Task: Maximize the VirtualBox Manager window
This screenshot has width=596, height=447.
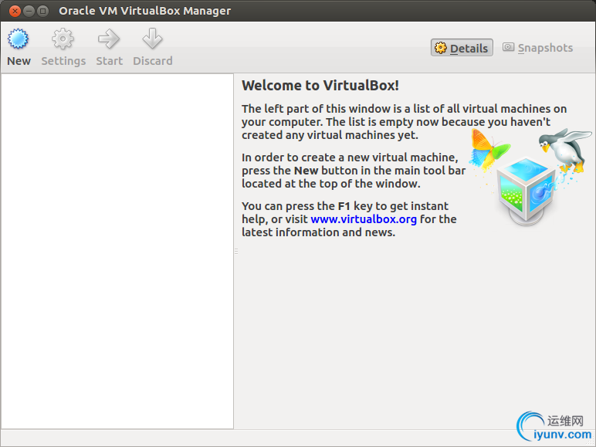Action: (x=43, y=11)
